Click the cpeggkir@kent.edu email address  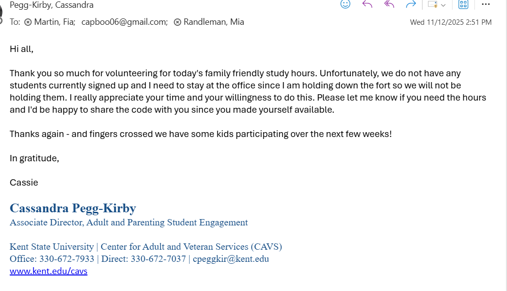coord(231,259)
